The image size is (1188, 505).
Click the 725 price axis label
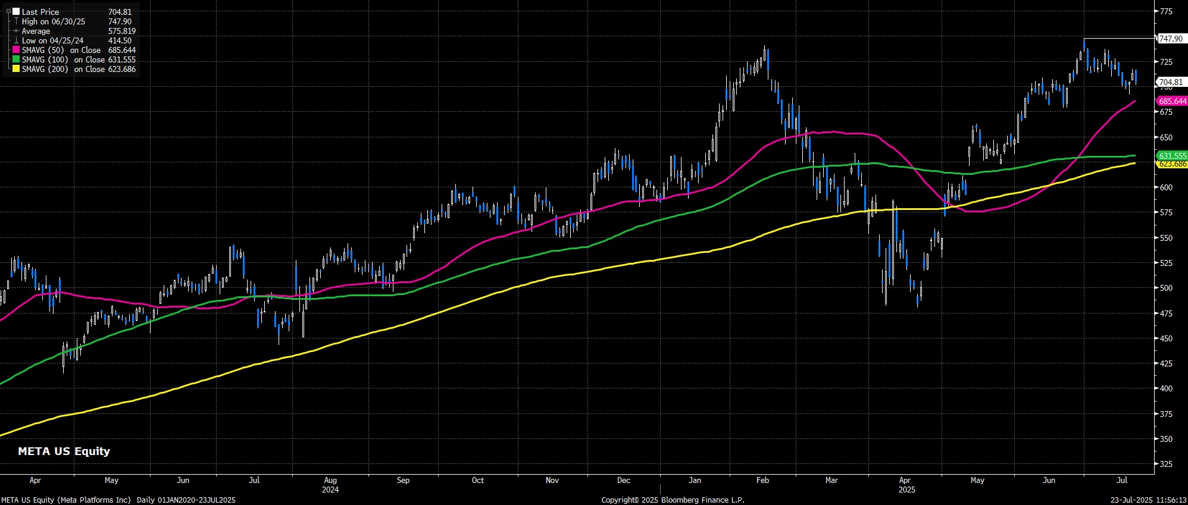tap(1165, 62)
